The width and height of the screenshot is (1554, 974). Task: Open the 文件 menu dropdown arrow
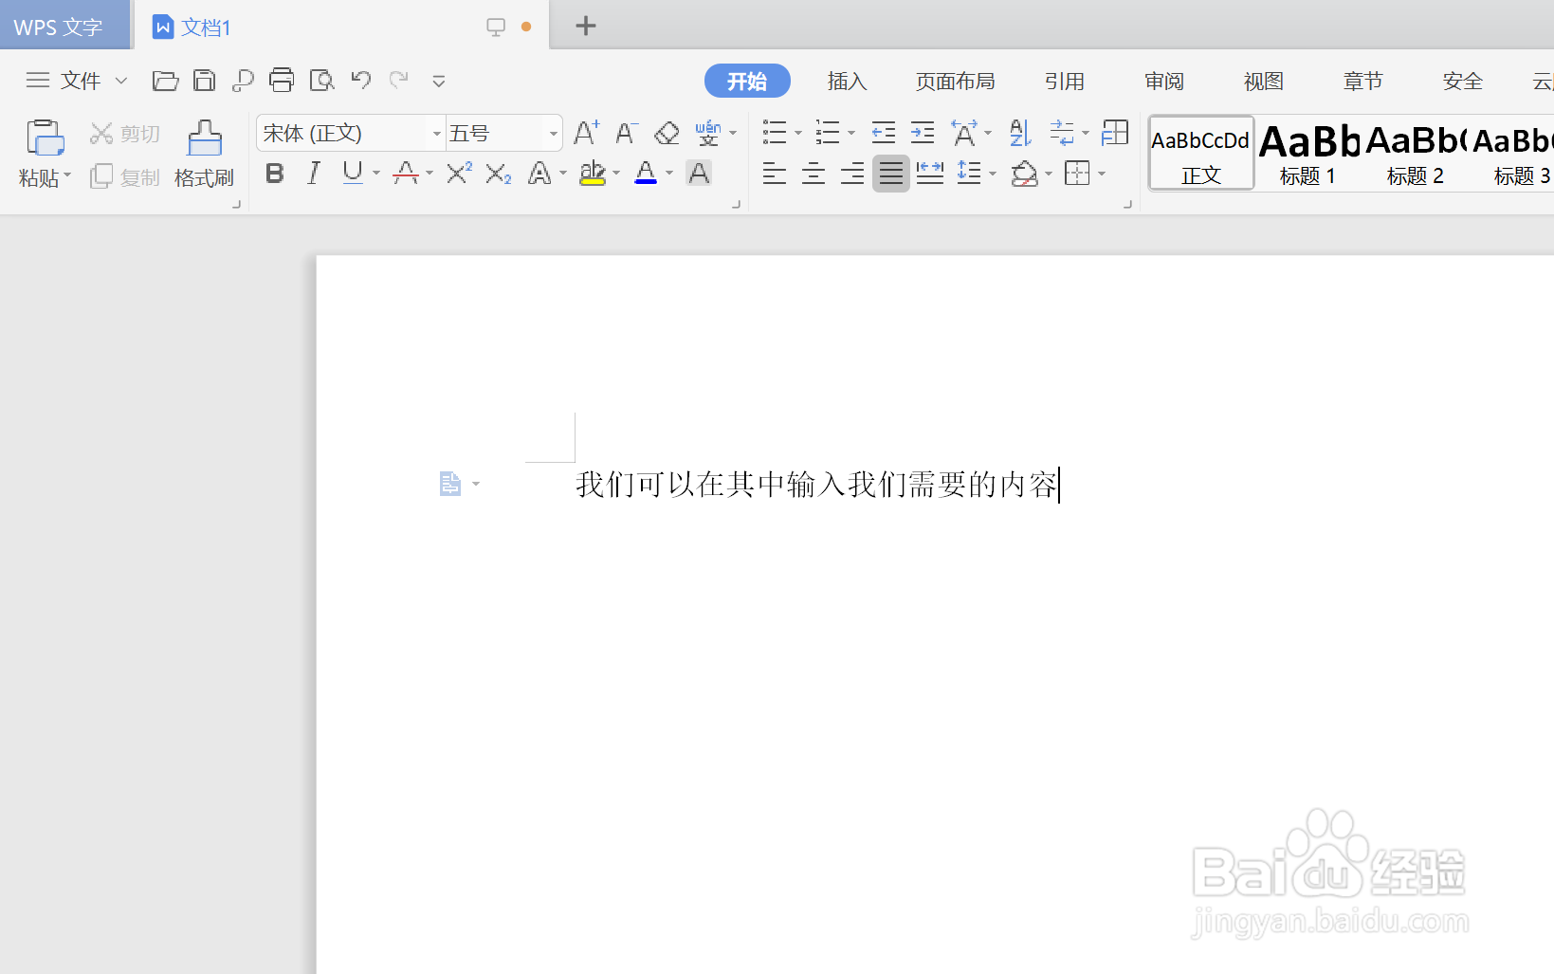pos(121,81)
